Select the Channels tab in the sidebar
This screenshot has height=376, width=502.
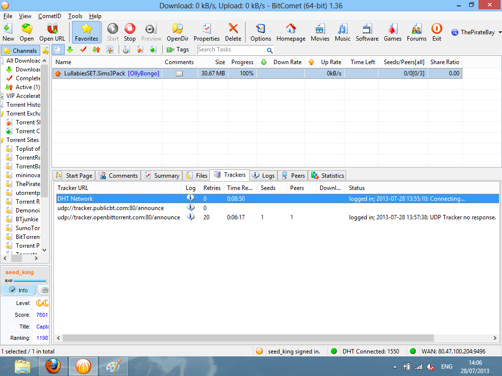21,50
